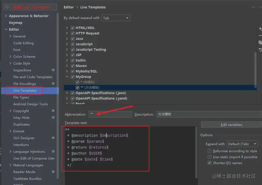Click the Abbreviation input field

coord(110,114)
